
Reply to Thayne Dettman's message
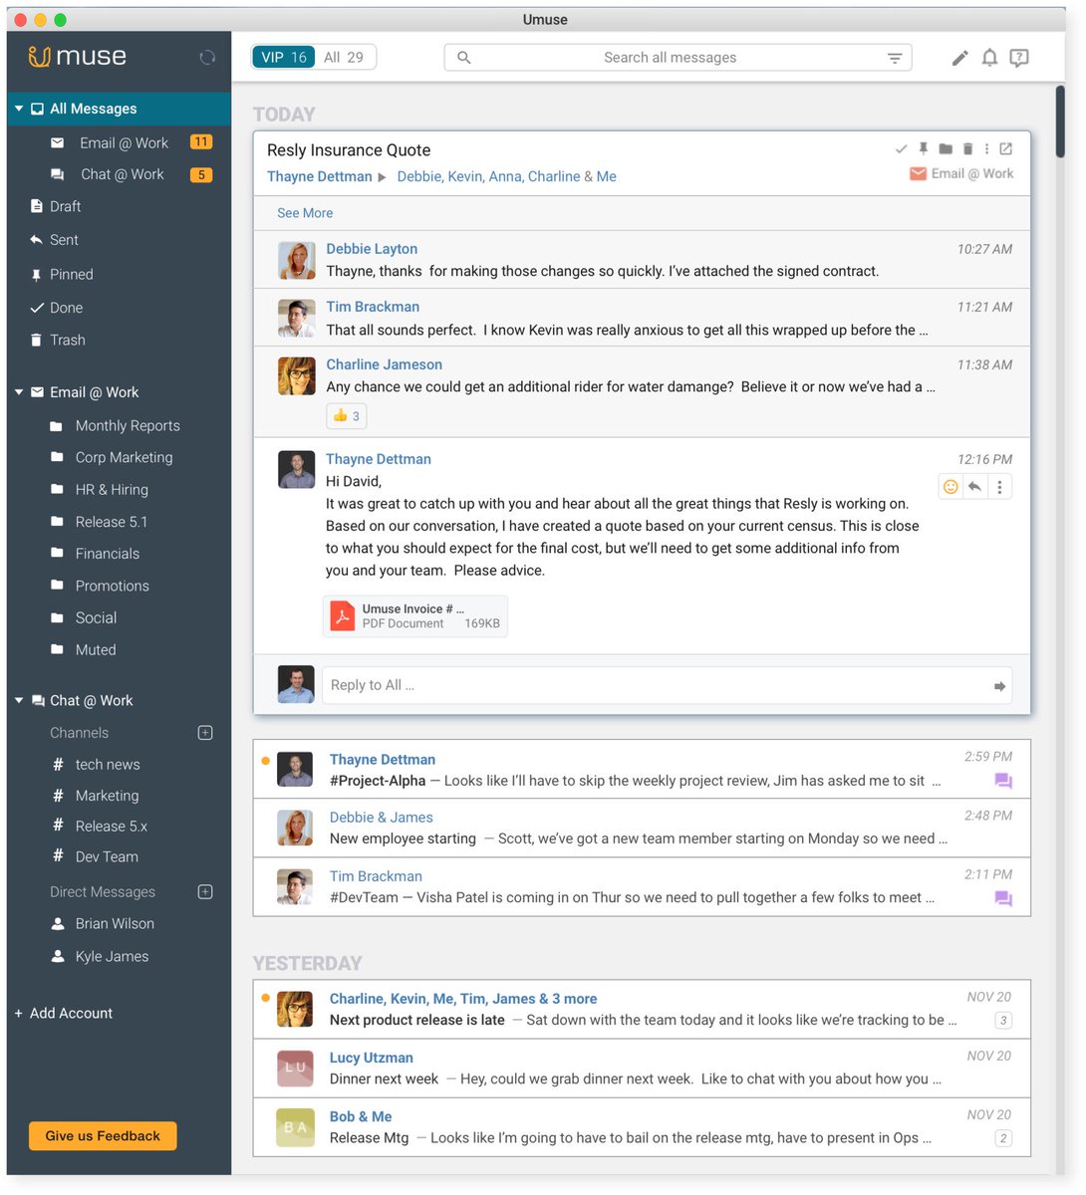coord(974,486)
